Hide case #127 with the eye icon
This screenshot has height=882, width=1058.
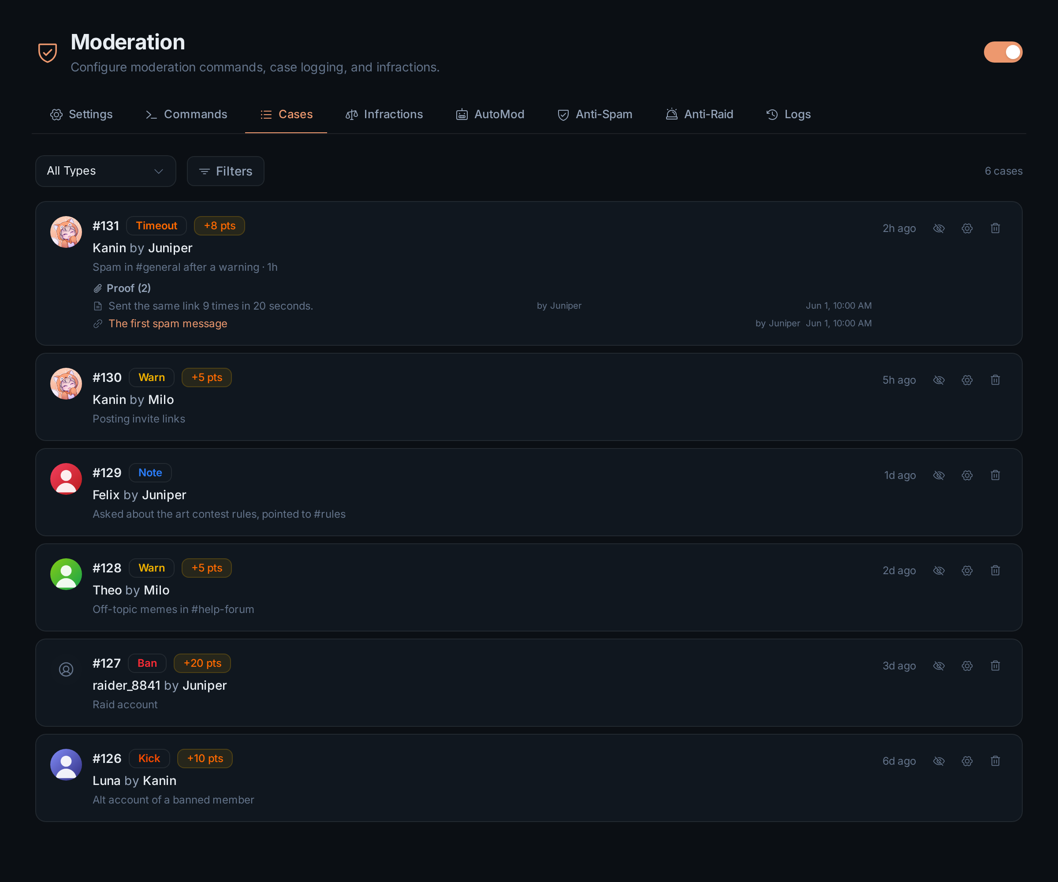939,666
